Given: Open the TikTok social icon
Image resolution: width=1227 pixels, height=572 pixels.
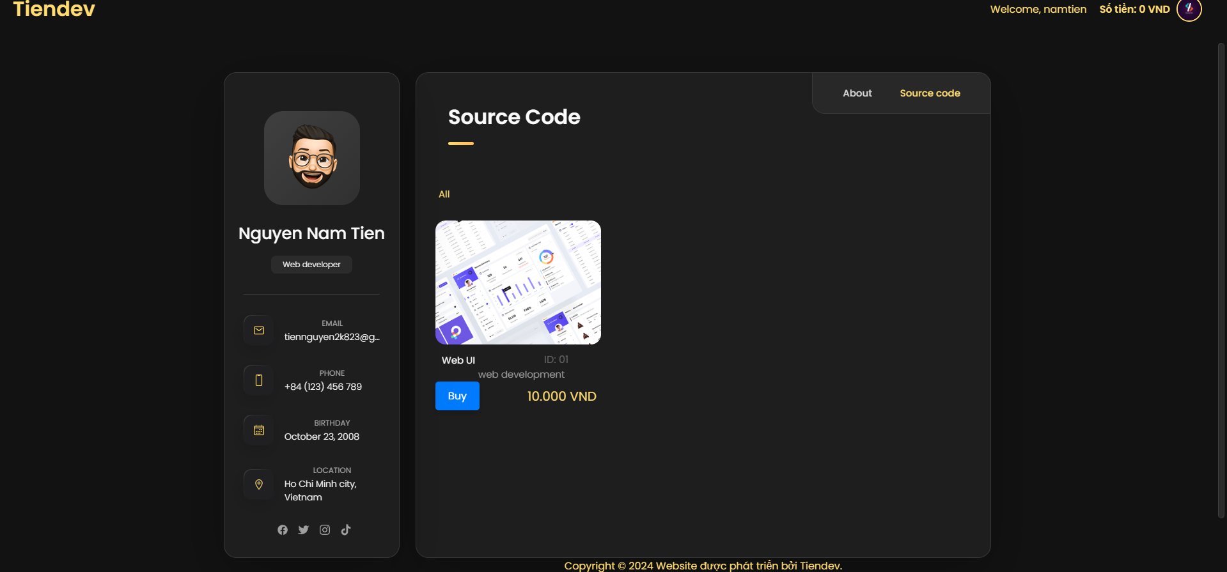Looking at the screenshot, I should tap(346, 530).
